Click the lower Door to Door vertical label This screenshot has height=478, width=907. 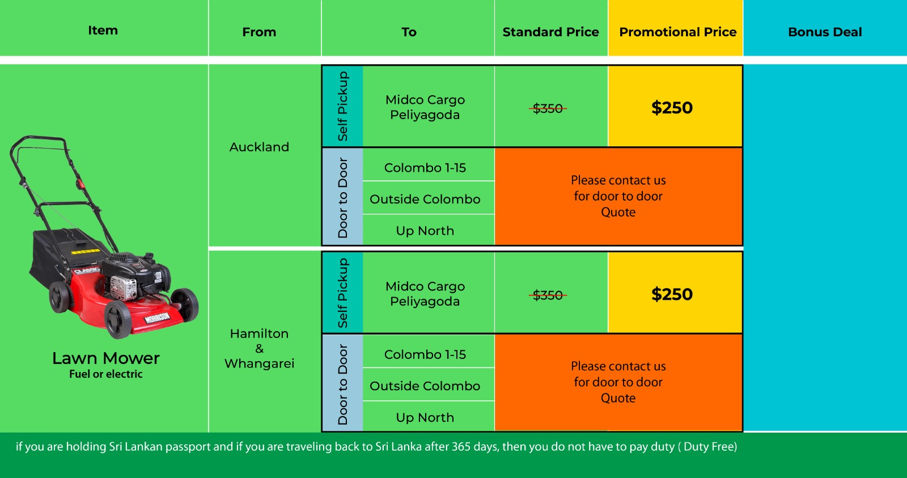pyautogui.click(x=342, y=384)
